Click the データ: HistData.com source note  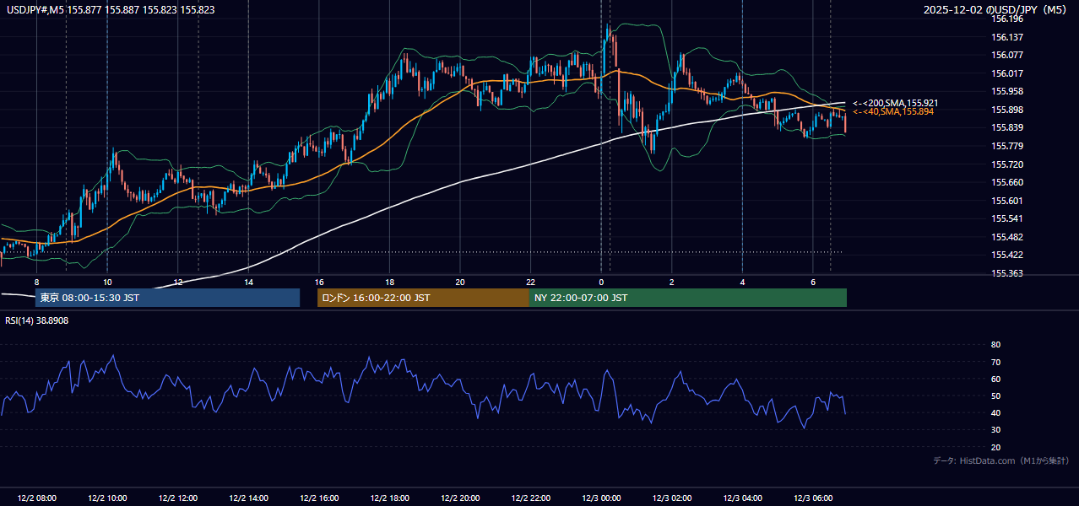coord(1001,460)
